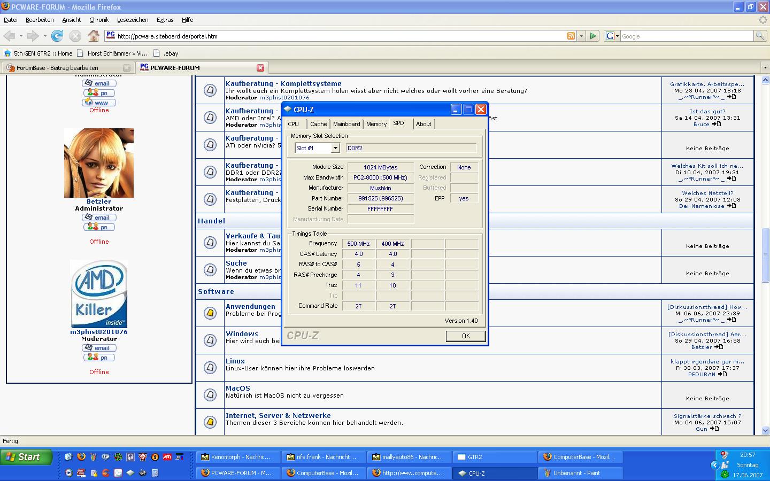Click the pn icon under Betzler
770x481 pixels.
99,227
